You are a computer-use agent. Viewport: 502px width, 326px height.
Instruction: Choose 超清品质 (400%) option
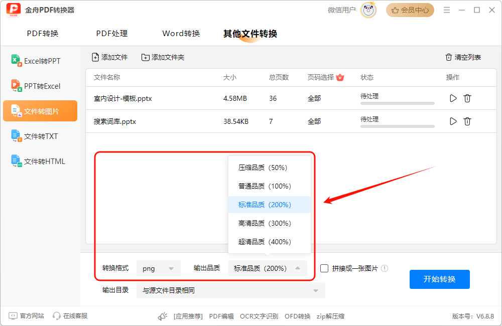(x=269, y=242)
